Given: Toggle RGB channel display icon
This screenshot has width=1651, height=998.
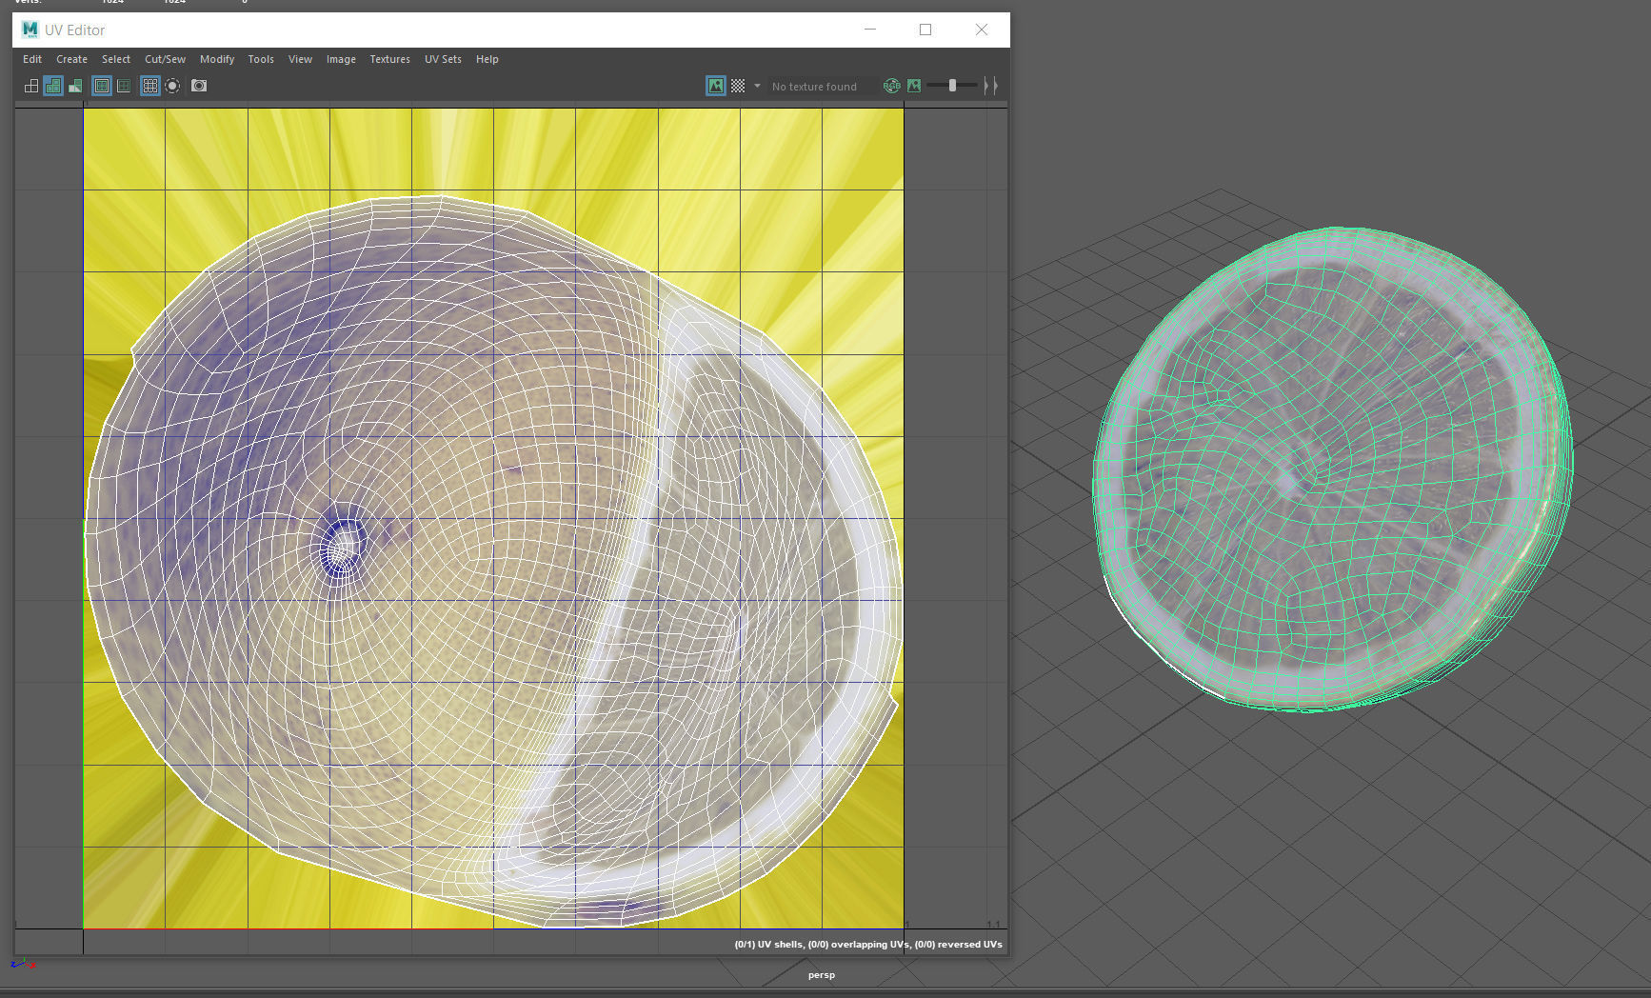Looking at the screenshot, I should click(891, 86).
